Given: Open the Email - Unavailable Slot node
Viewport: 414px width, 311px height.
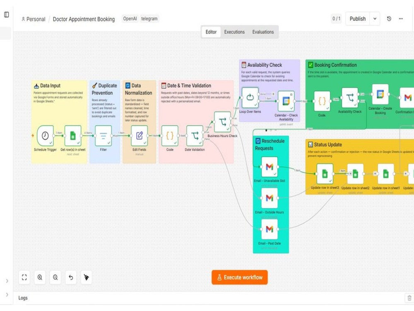Looking at the screenshot, I should (270, 167).
